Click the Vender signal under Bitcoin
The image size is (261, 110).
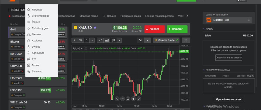17,47
